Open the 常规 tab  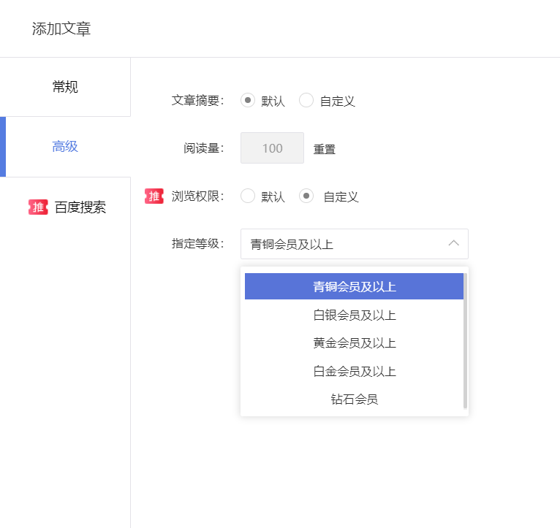coord(65,87)
